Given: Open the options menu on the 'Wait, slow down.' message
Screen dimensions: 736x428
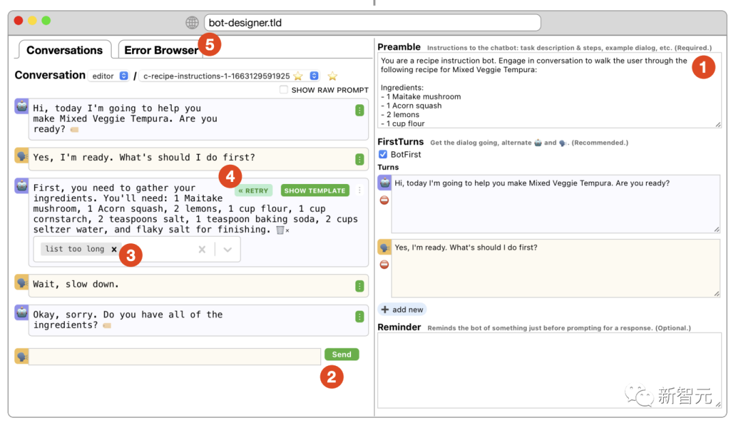Looking at the screenshot, I should [x=359, y=286].
